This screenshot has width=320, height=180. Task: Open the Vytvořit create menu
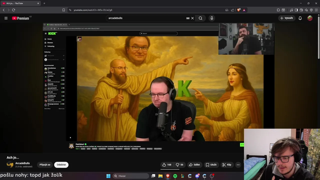click(x=286, y=18)
